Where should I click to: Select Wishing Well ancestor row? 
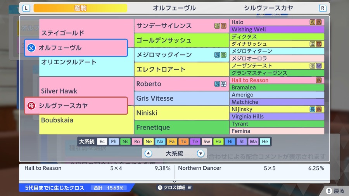tap(277, 29)
